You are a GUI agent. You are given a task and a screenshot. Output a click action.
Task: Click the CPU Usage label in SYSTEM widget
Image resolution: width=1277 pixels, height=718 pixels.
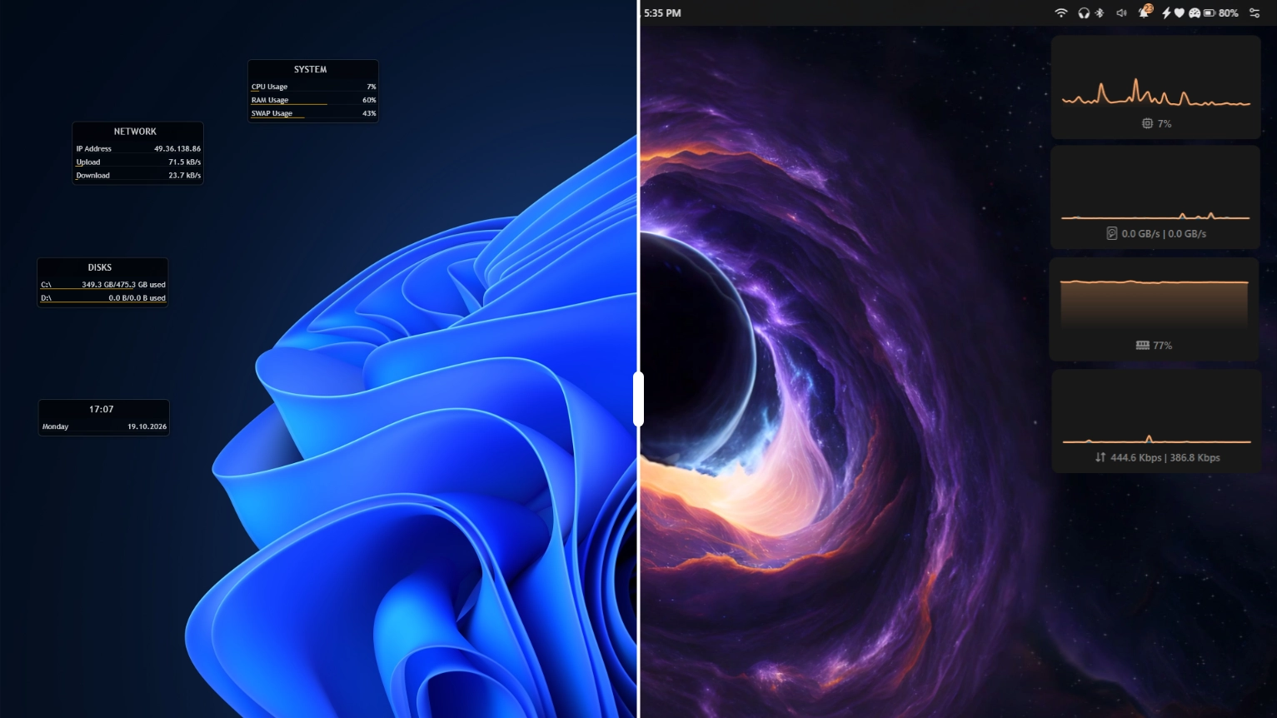[269, 87]
